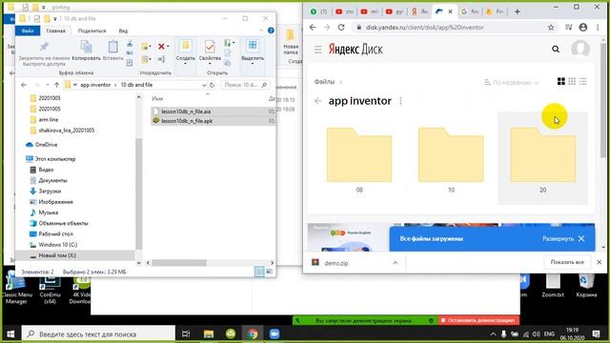
Task: Click Развернуть in upload notification
Action: coord(558,238)
